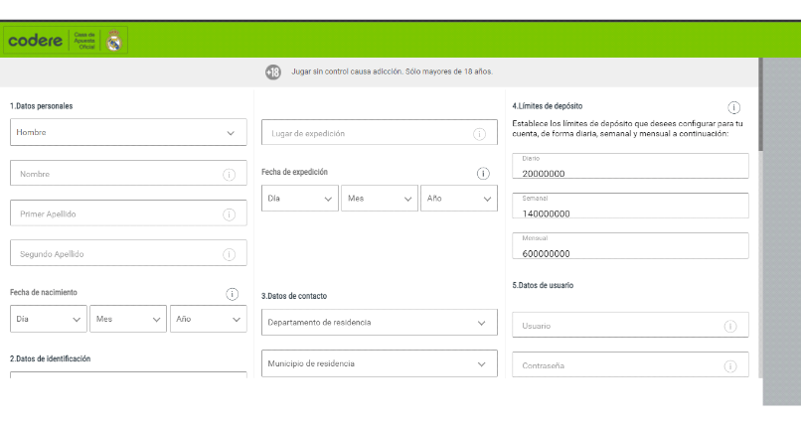
Task: Show info for Fecha de expedición
Action: [x=483, y=174]
